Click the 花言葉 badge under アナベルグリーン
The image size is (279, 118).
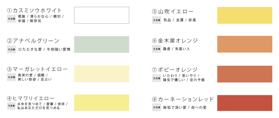(x=11, y=49)
